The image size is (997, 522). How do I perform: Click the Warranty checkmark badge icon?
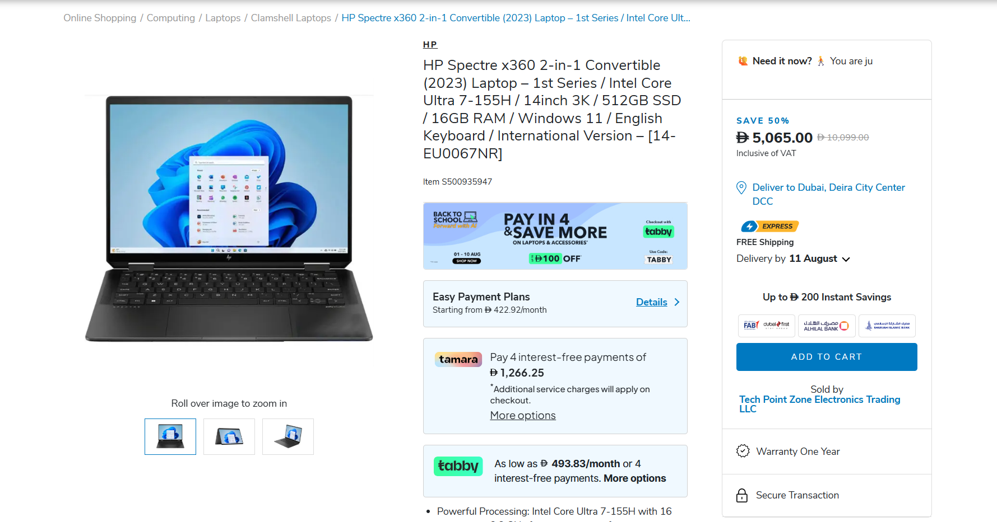tap(743, 451)
